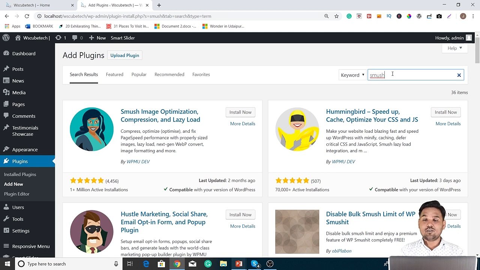The height and width of the screenshot is (270, 480).
Task: Install the Hummingbird plugin
Action: point(446,112)
